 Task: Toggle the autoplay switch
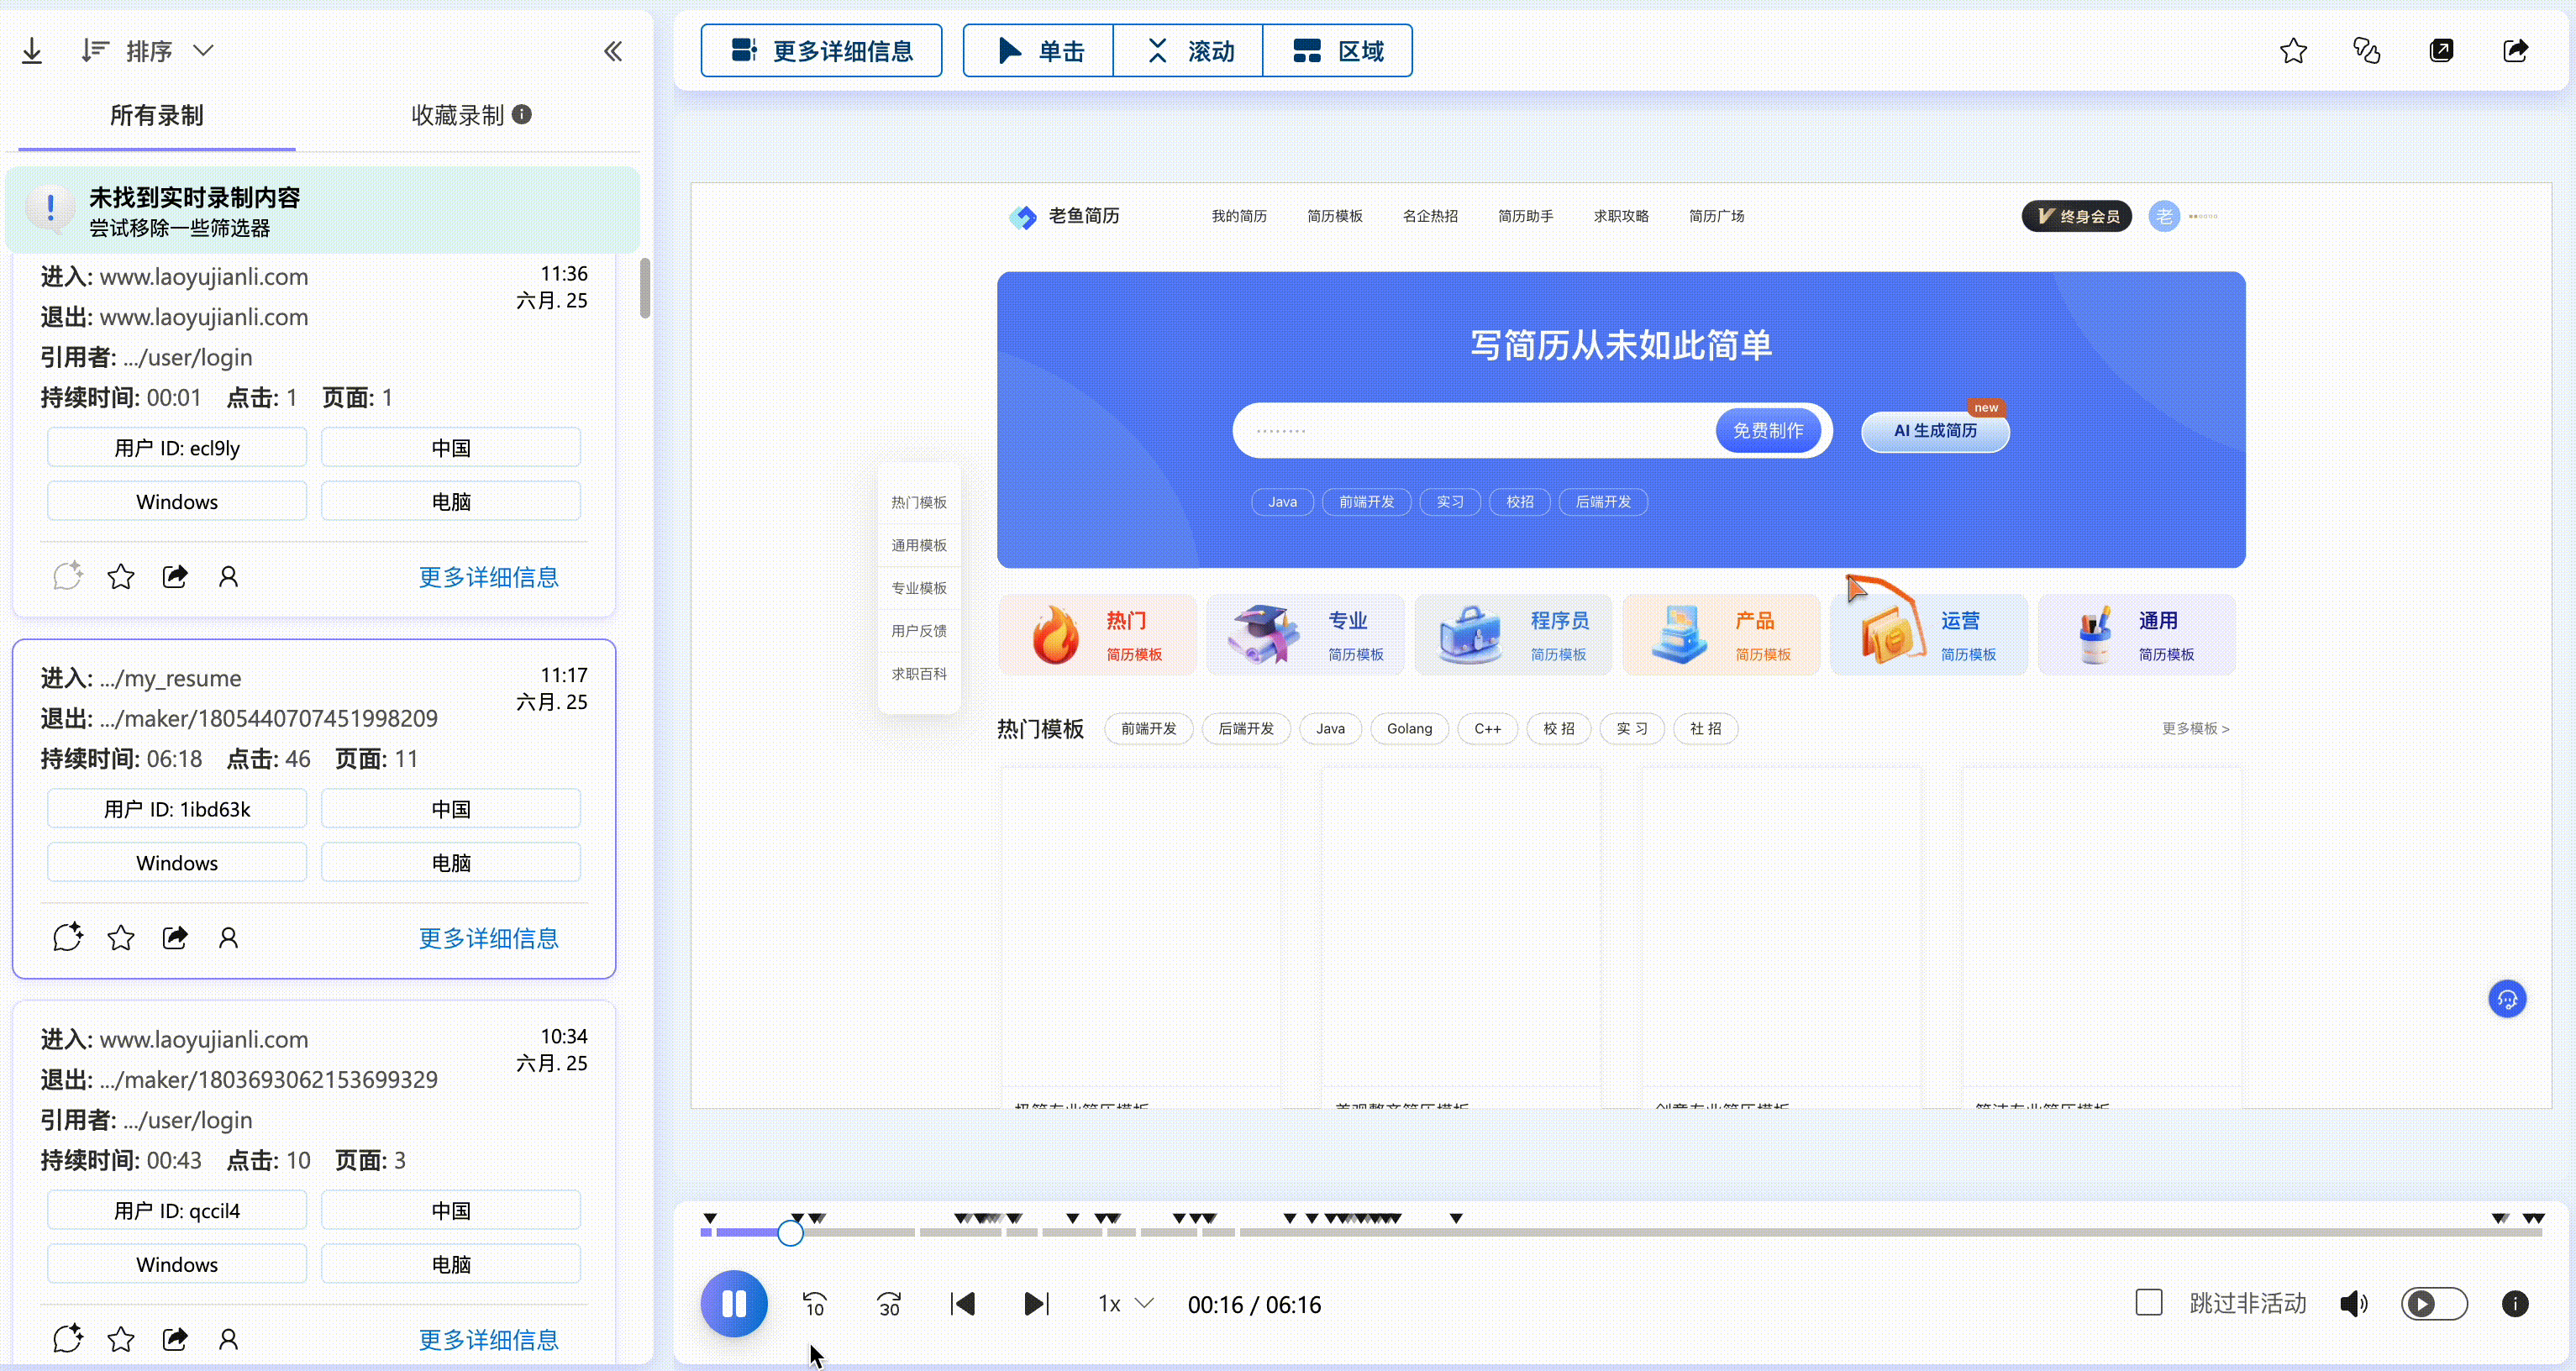point(2433,1304)
